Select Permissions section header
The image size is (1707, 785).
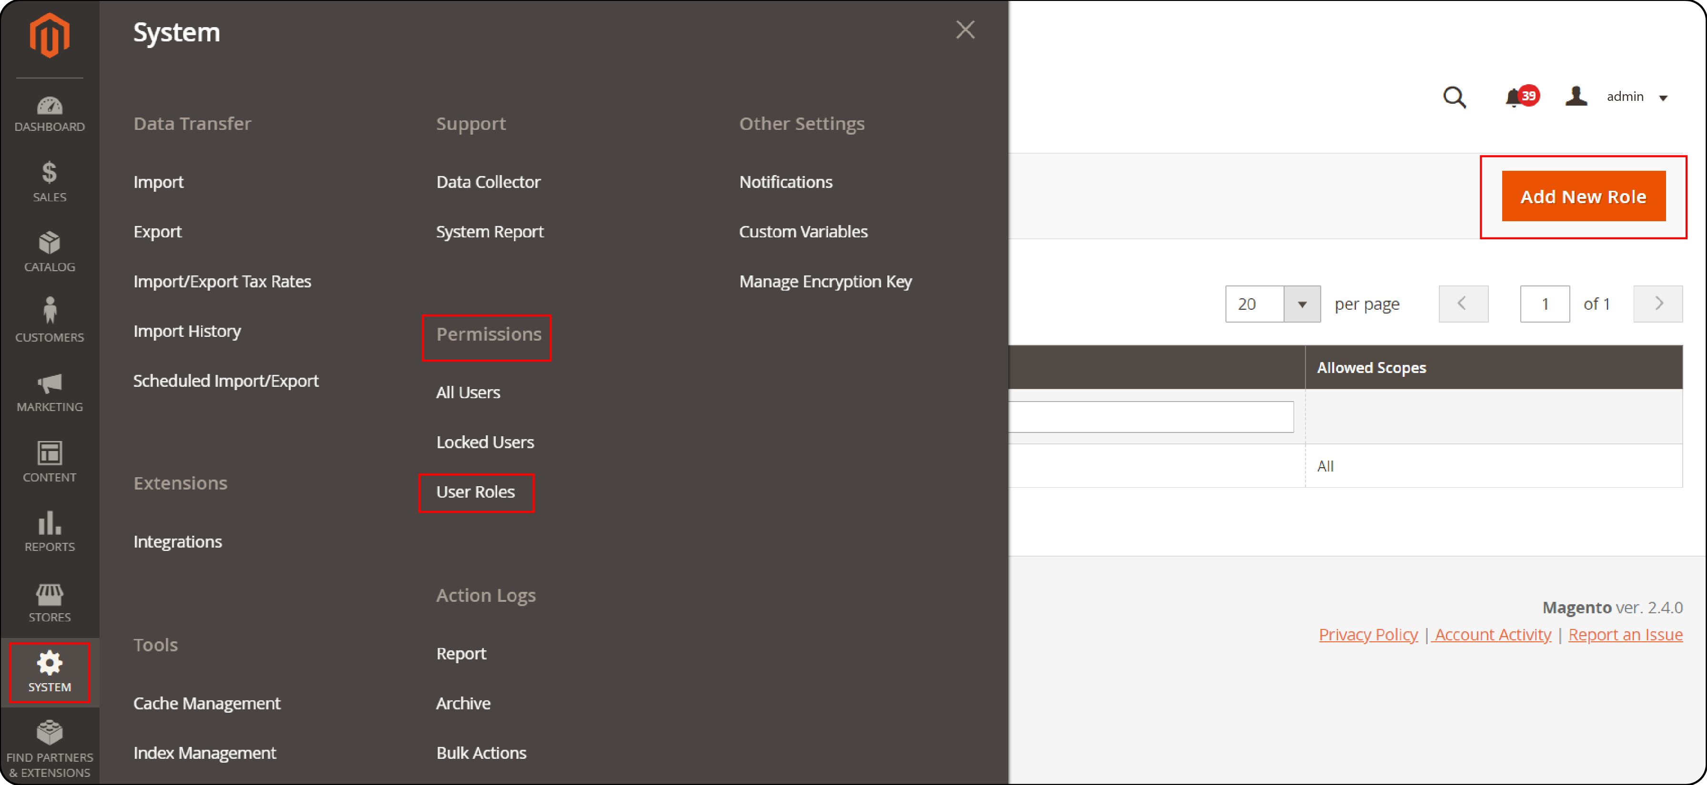489,334
